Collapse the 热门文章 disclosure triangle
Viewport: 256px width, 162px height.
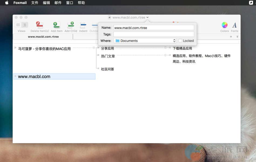point(98,55)
